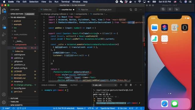Open the Terminal menu in menu bar
The height and width of the screenshot is (110, 195).
[x=65, y=2]
